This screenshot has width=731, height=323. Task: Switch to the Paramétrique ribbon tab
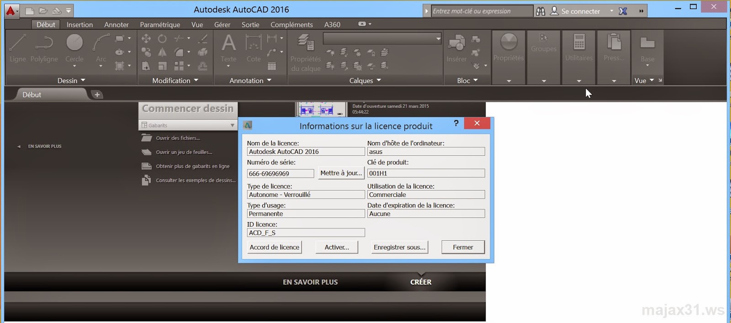pos(160,25)
